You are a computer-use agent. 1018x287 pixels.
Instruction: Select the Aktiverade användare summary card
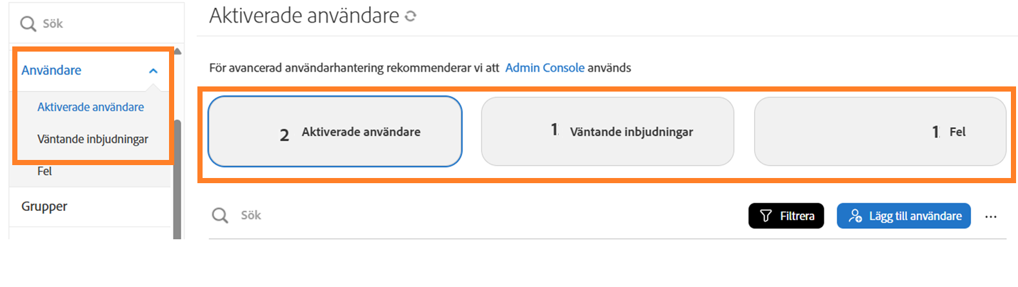pyautogui.click(x=335, y=132)
